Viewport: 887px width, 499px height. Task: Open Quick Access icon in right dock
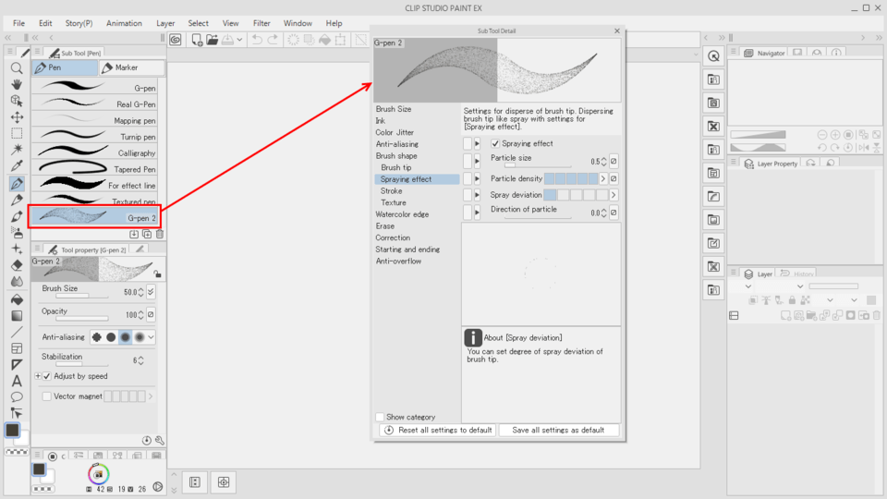coord(714,56)
